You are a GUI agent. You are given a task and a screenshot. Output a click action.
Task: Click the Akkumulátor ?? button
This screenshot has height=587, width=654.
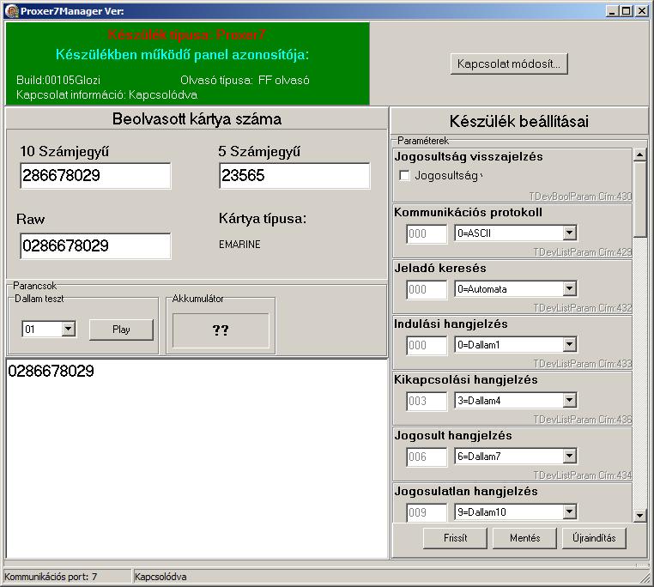tap(221, 330)
